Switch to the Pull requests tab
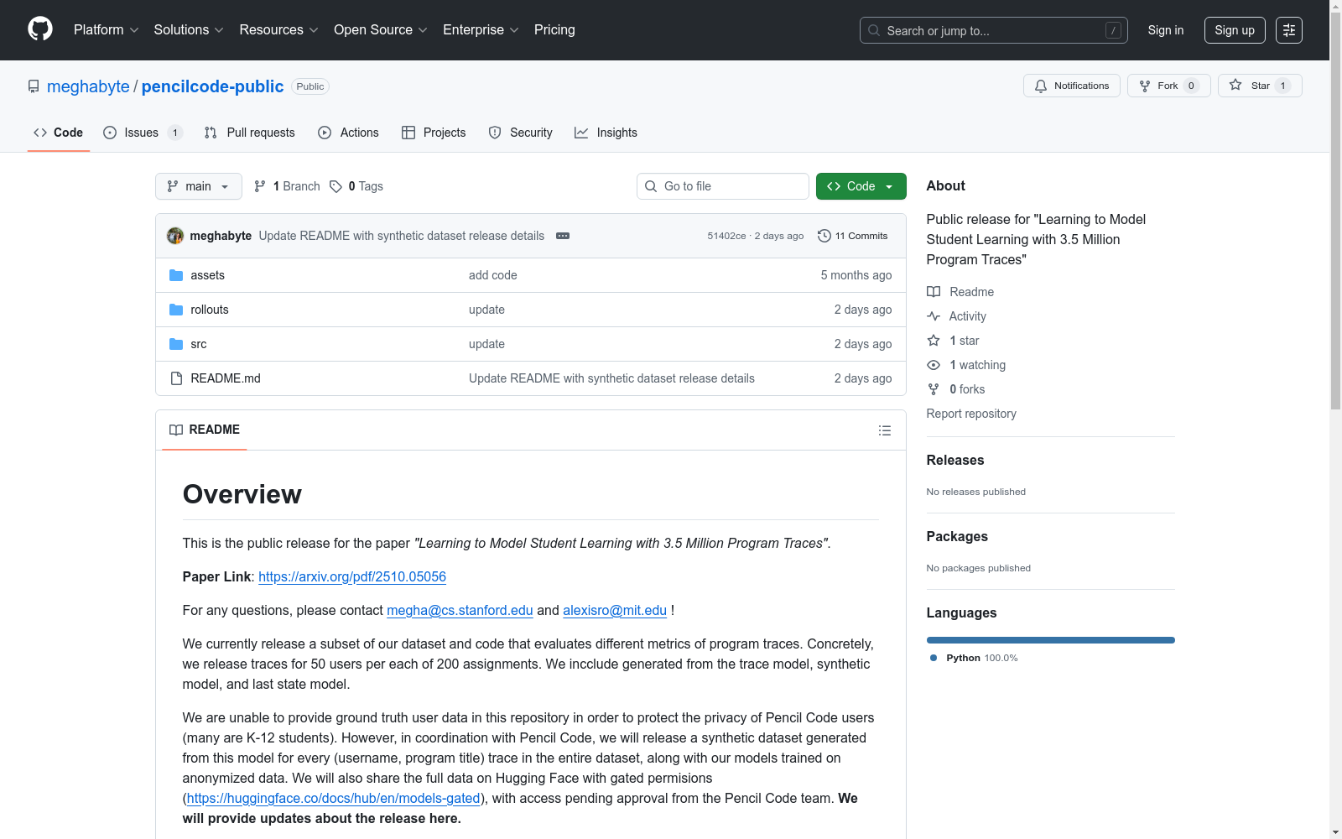This screenshot has width=1342, height=839. point(250,133)
